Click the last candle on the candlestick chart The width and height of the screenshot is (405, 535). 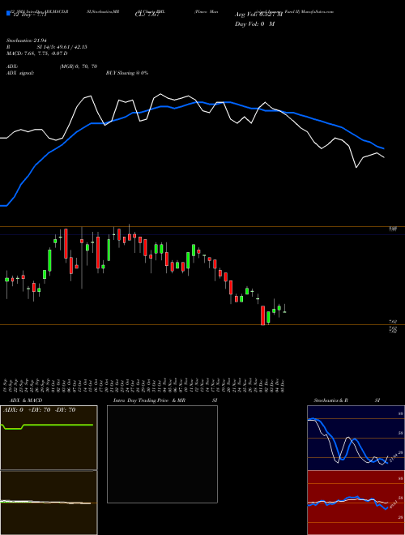point(284,309)
